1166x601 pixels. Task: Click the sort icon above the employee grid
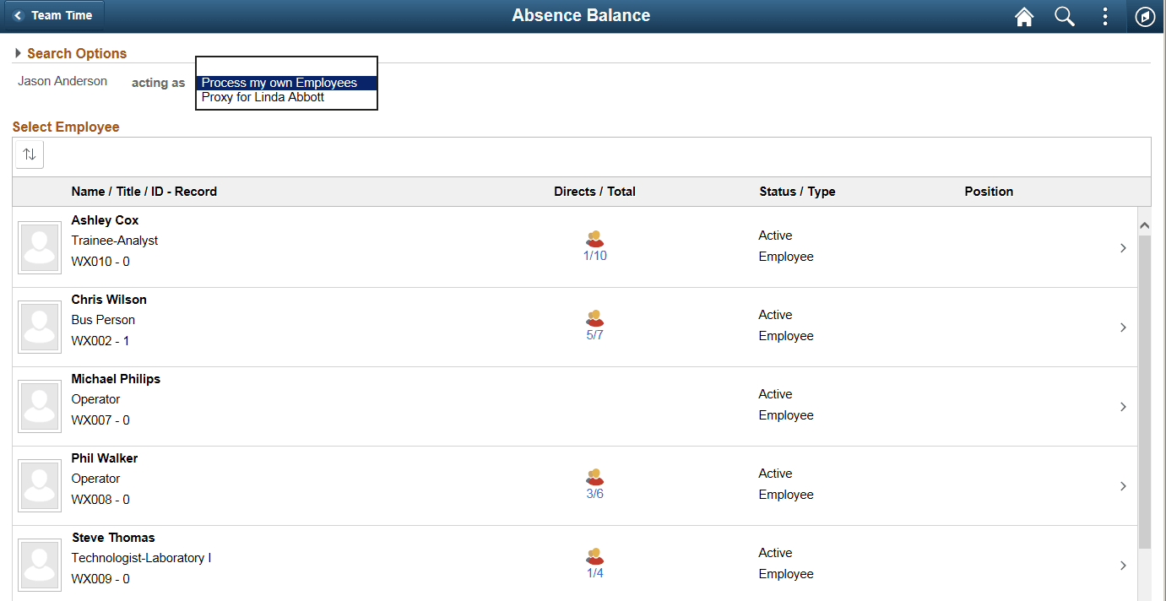pyautogui.click(x=29, y=154)
